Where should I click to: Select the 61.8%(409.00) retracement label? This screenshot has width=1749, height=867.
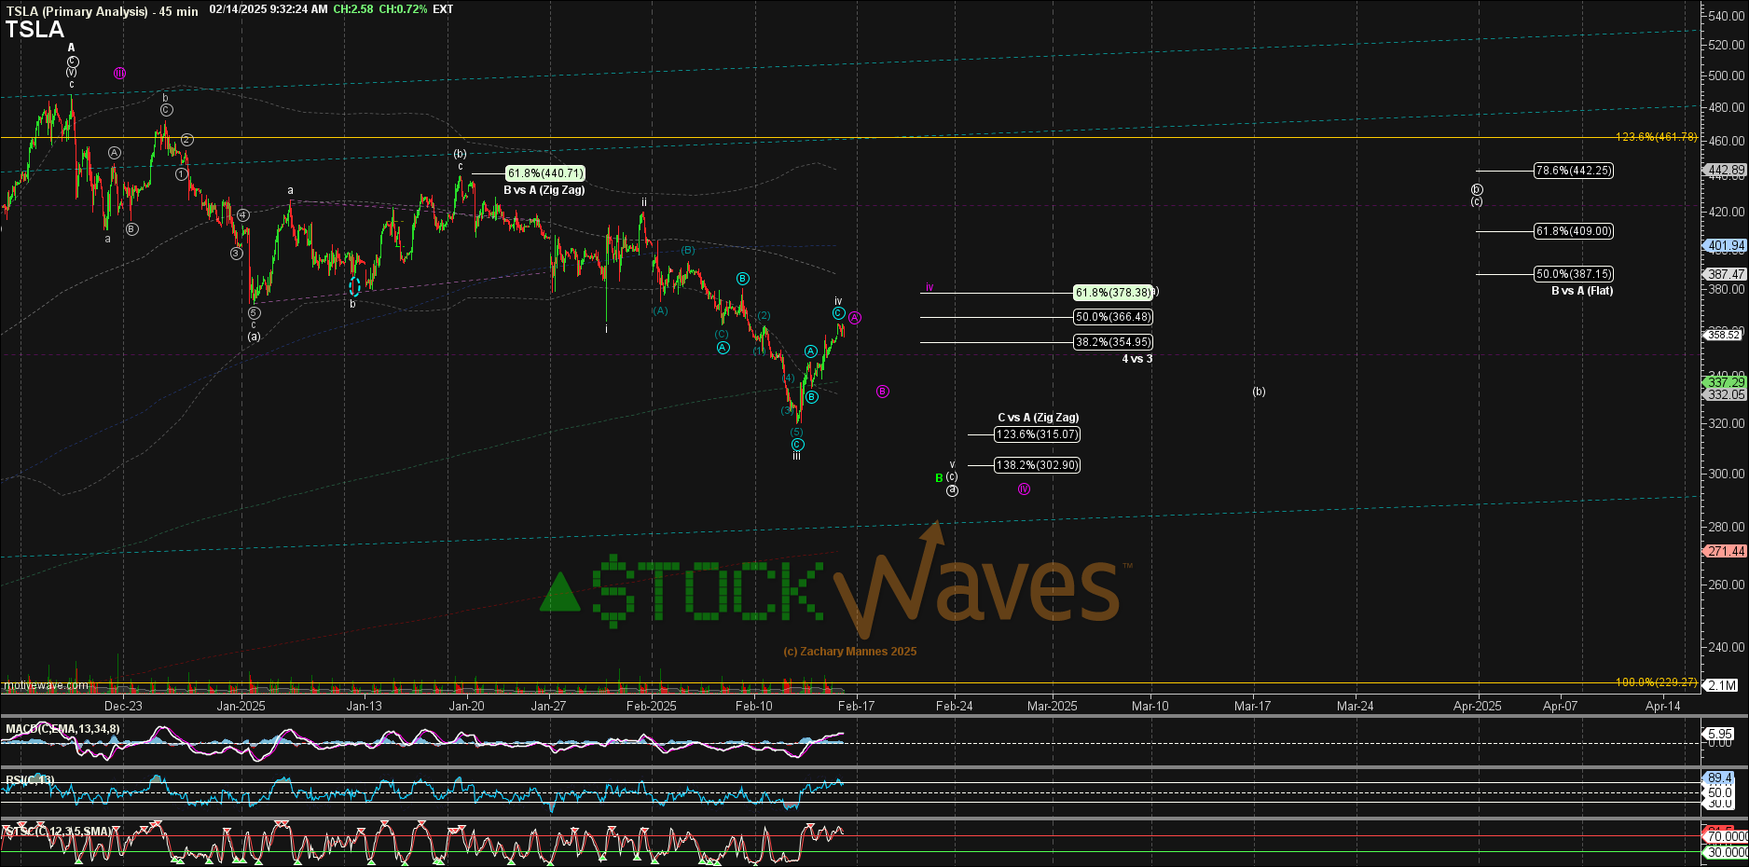click(x=1574, y=231)
